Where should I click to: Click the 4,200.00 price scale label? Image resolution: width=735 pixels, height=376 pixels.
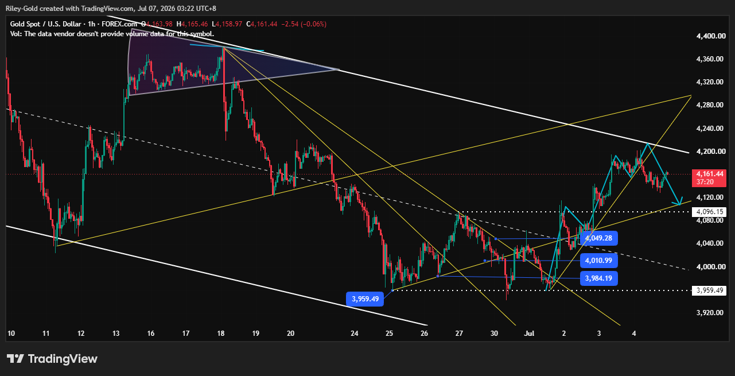(710, 152)
